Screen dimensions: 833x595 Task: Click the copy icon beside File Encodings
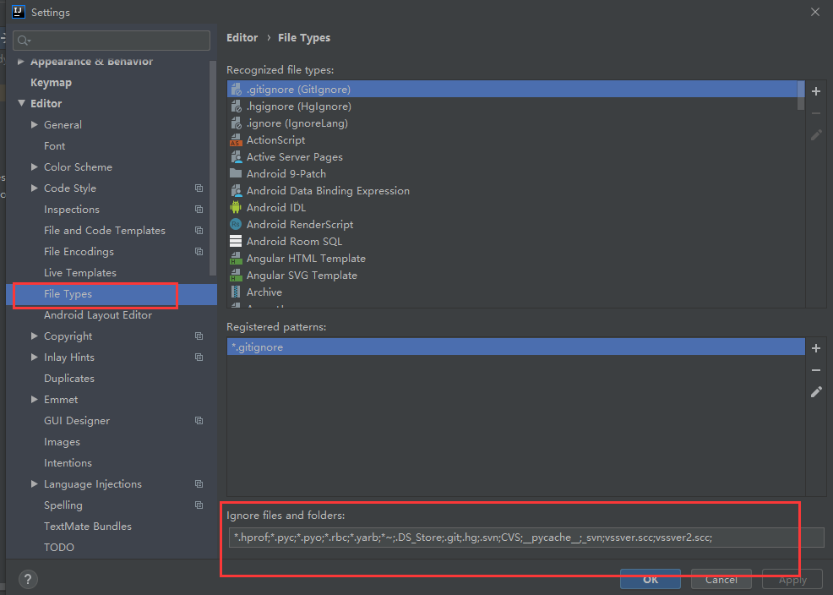tap(199, 251)
